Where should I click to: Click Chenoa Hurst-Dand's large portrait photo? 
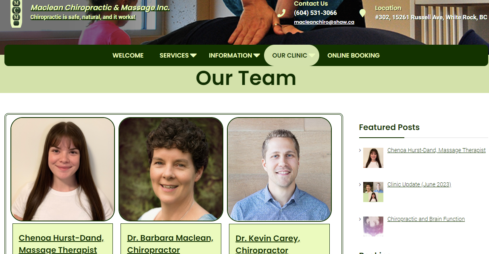[x=63, y=169]
